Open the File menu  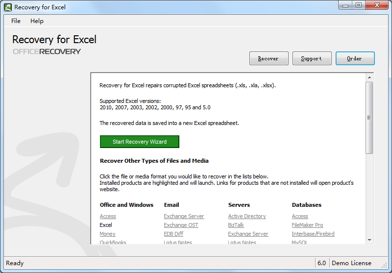click(16, 21)
